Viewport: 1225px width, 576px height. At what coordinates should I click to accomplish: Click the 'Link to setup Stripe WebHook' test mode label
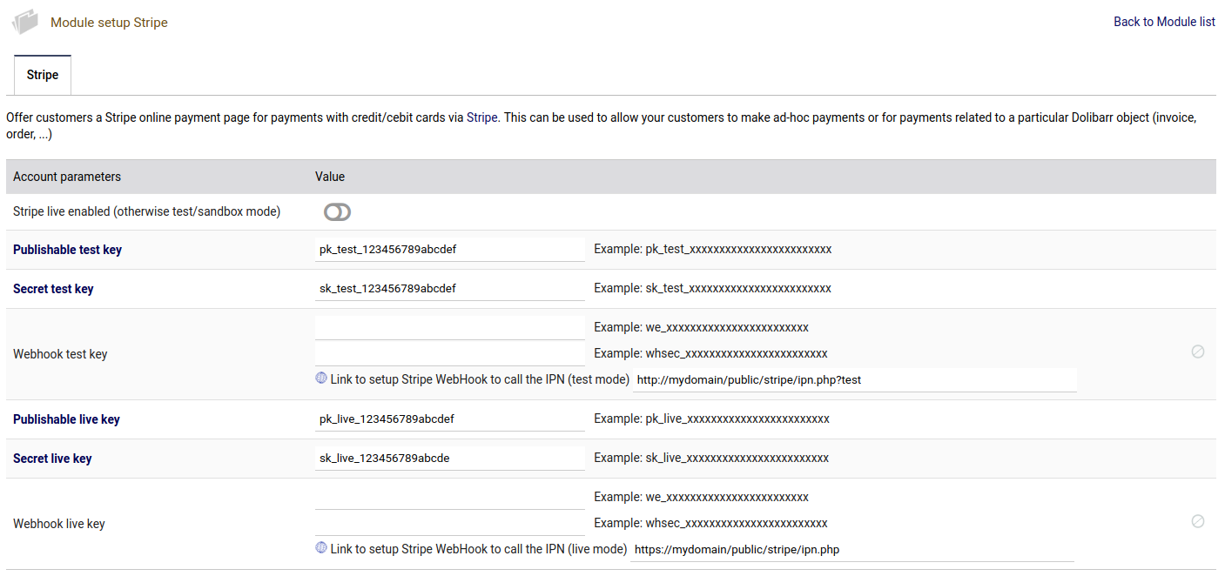[480, 379]
